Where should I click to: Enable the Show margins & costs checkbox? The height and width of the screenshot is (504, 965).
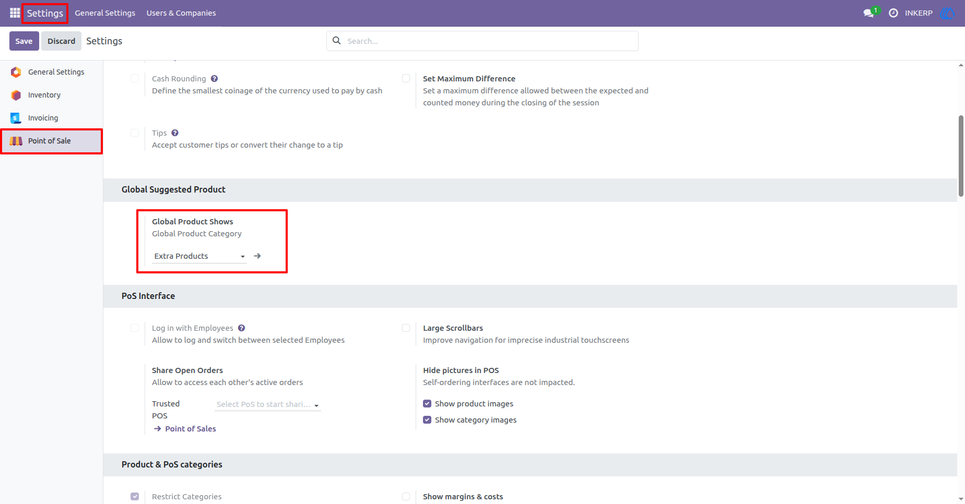pyautogui.click(x=406, y=496)
